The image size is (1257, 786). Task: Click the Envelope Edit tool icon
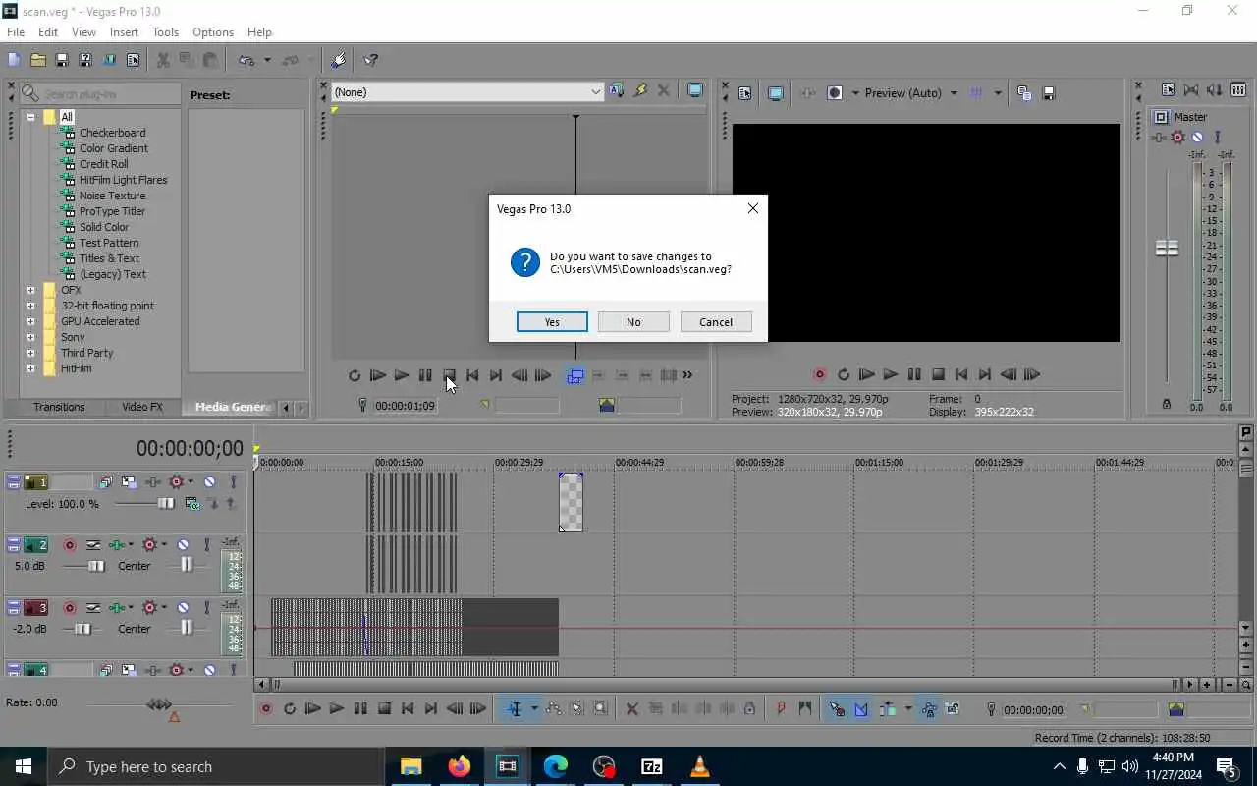pyautogui.click(x=554, y=708)
